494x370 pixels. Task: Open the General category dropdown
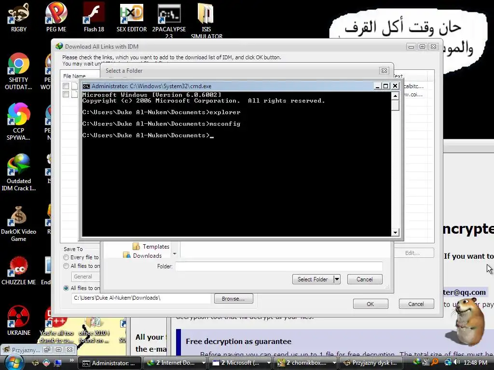click(x=86, y=277)
